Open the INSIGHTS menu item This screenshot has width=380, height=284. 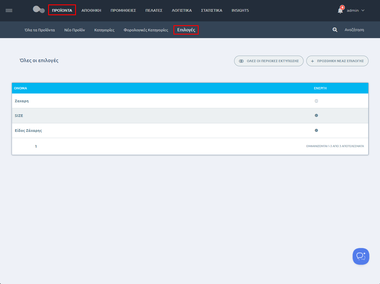coord(240,10)
